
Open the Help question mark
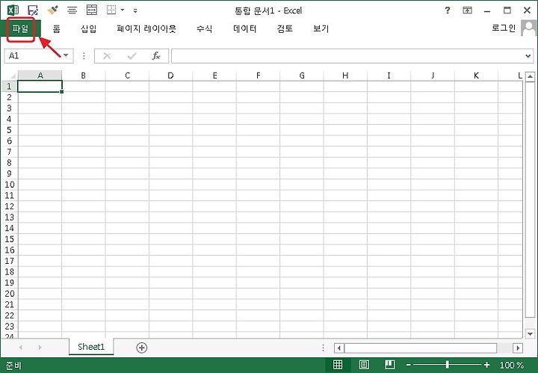(x=448, y=10)
